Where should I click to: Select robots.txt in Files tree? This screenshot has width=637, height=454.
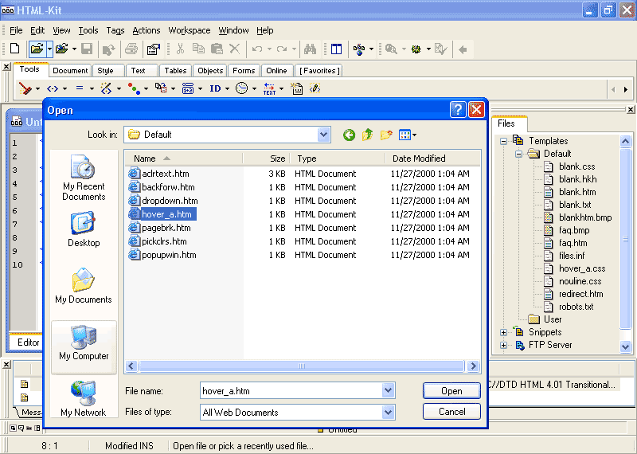569,307
